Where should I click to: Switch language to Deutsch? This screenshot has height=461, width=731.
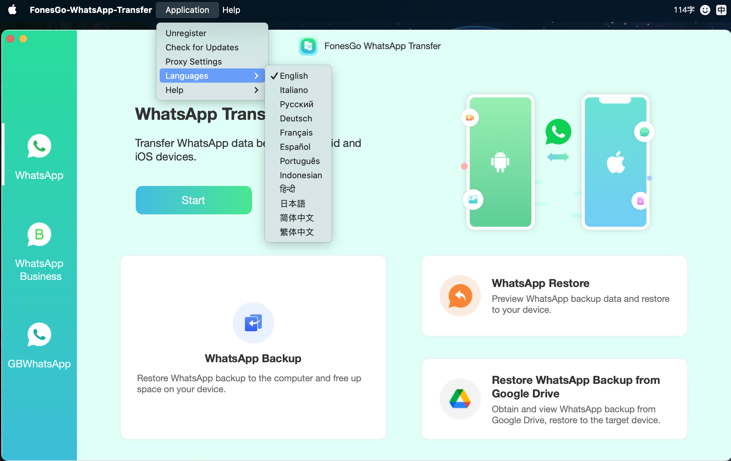[x=298, y=118]
